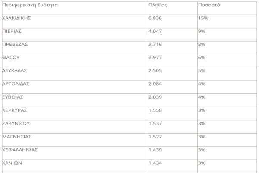Click the ΚΕΦΑΛΛΗΝΙΑΣ region cell

20,150
